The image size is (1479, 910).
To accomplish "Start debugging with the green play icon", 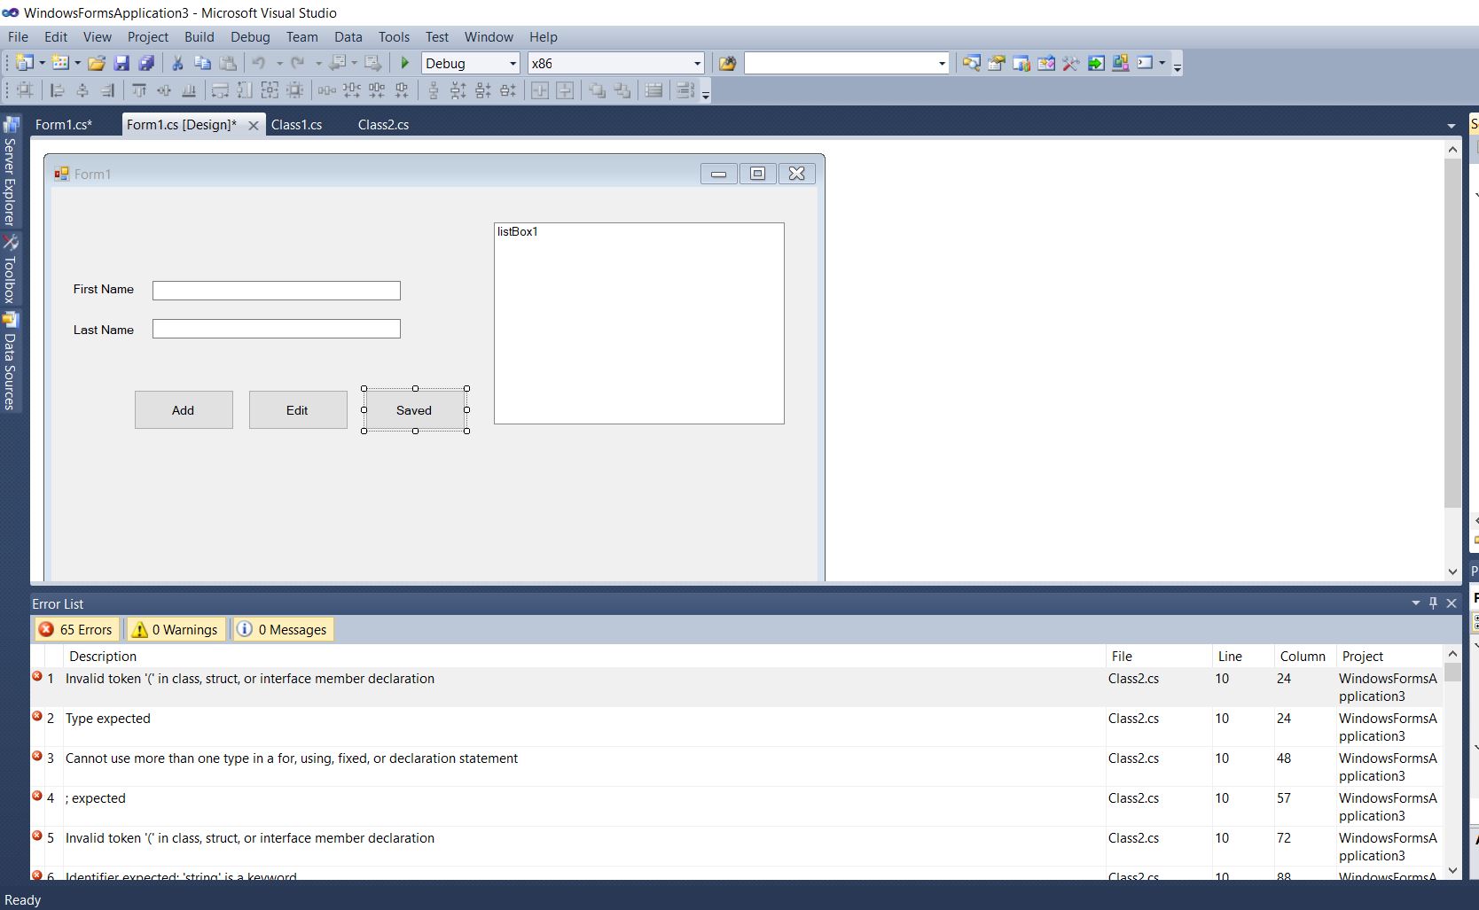I will click(405, 63).
